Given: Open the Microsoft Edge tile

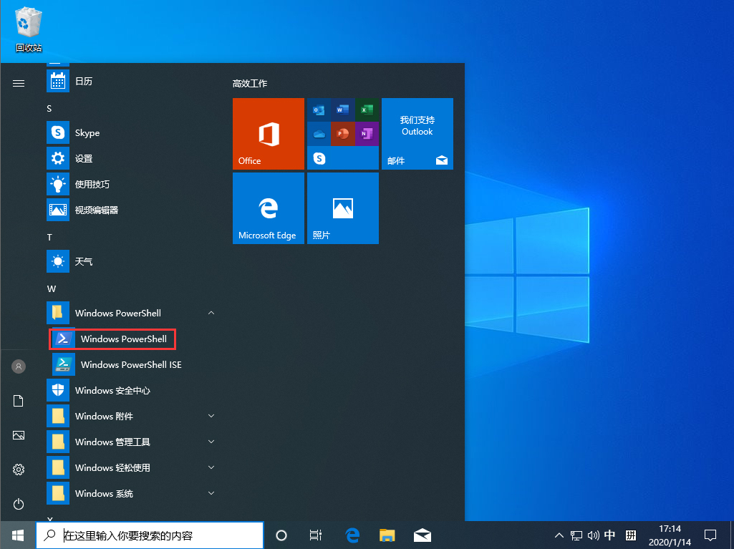Looking at the screenshot, I should (268, 208).
